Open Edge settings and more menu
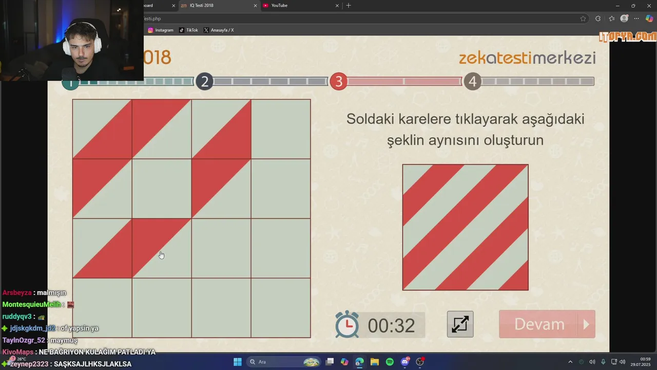This screenshot has height=370, width=657. point(636,18)
